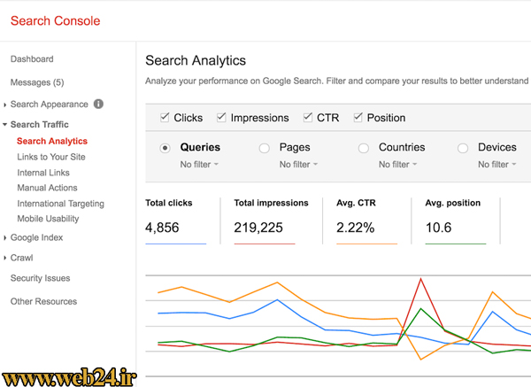This screenshot has width=531, height=387.
Task: Expand the Search Appearance section arrow
Action: 4,105
